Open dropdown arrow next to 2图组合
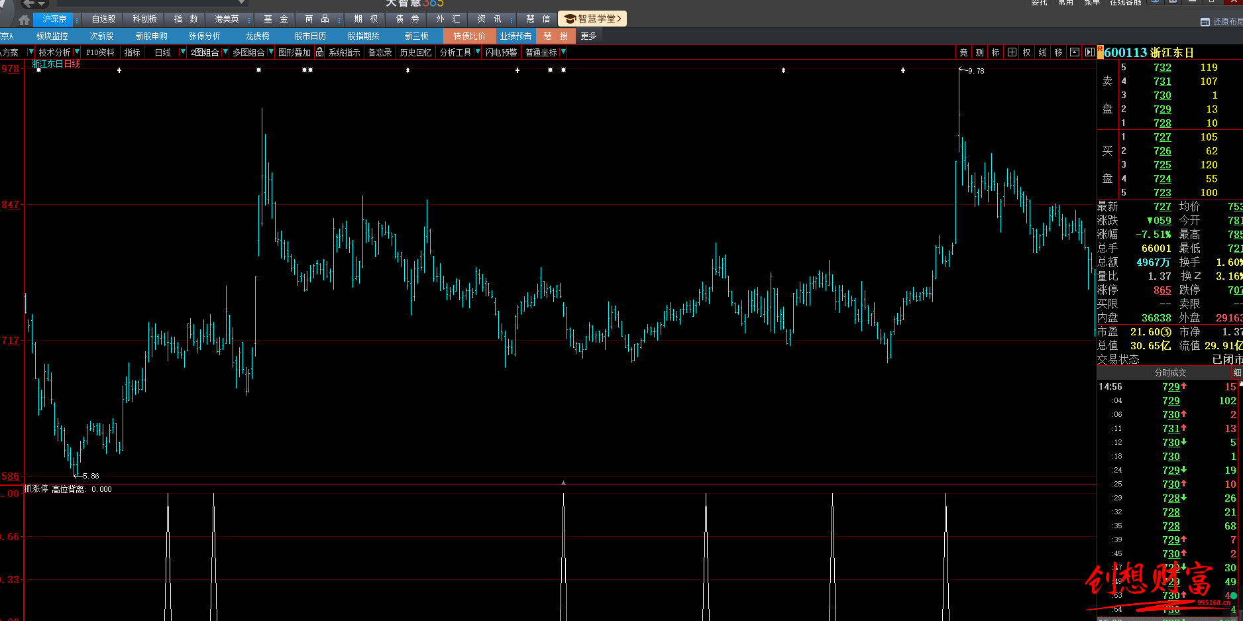Image resolution: width=1243 pixels, height=621 pixels. click(x=225, y=52)
